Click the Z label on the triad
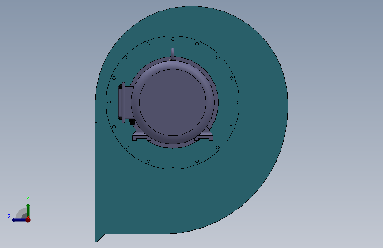The width and height of the screenshot is (383, 248). pyautogui.click(x=9, y=218)
